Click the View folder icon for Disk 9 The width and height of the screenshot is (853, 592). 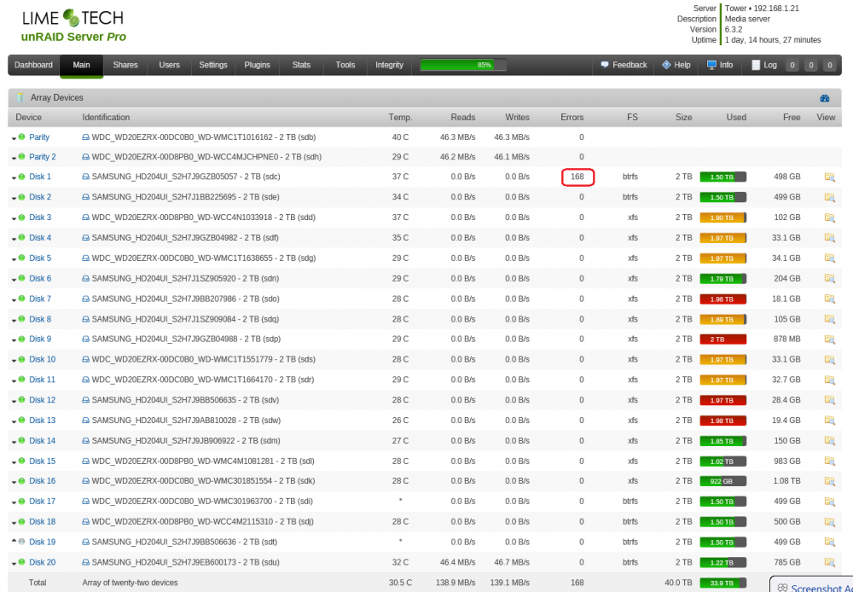pos(830,339)
